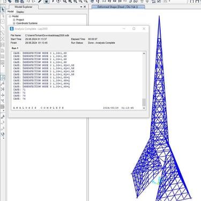201x201 pixels.
Task: Choose the Draw Special Joint tool
Action: (x=3, y=21)
